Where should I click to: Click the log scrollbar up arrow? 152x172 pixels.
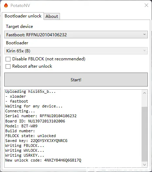coord(144,93)
